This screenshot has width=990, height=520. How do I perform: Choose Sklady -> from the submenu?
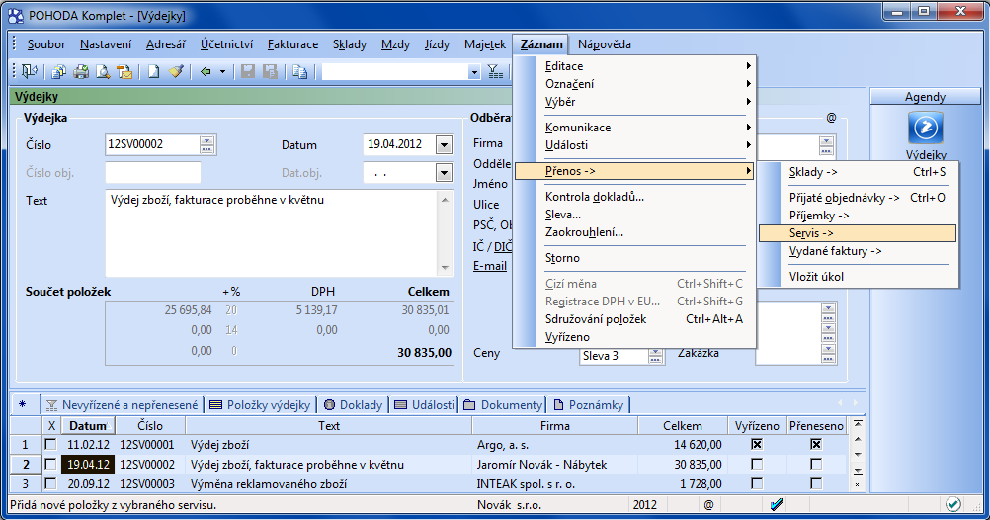[858, 172]
